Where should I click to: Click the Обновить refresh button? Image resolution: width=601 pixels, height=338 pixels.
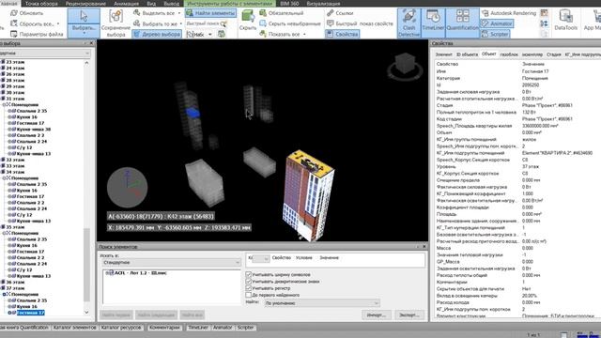pyautogui.click(x=27, y=13)
